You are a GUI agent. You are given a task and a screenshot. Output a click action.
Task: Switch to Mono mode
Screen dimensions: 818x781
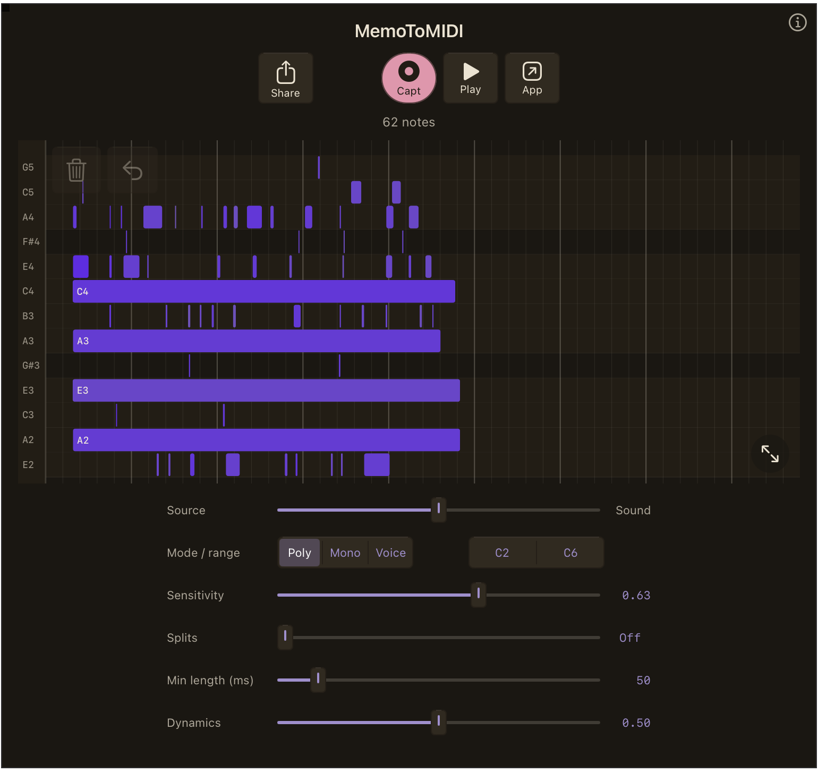(345, 553)
